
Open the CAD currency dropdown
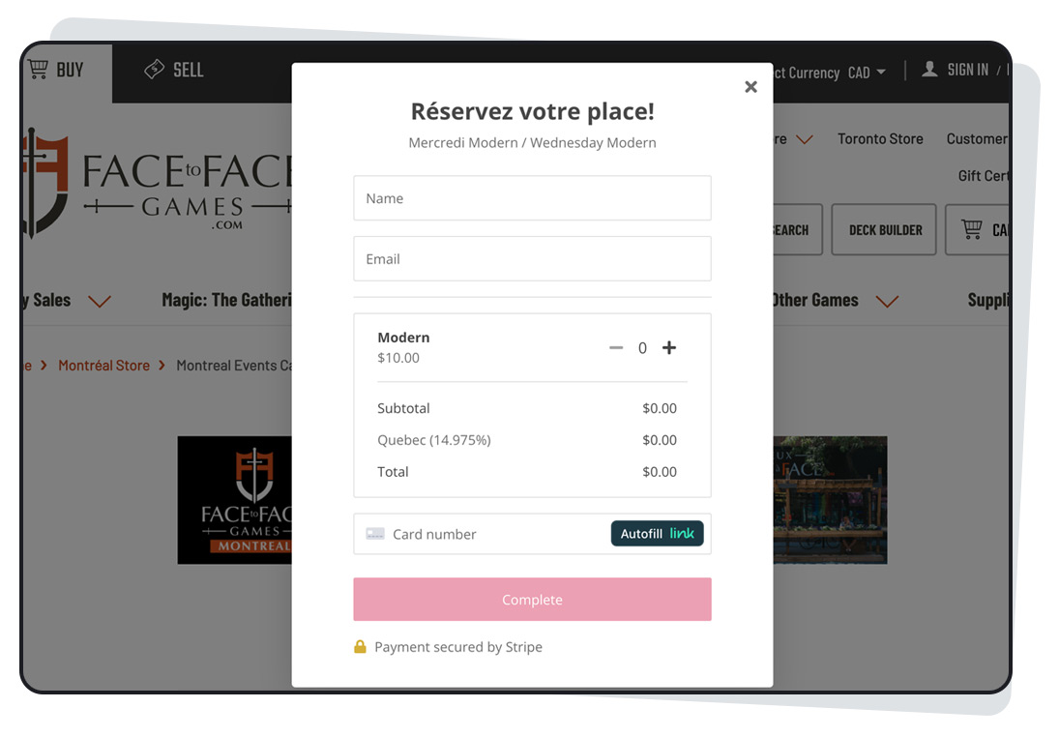pyautogui.click(x=867, y=73)
